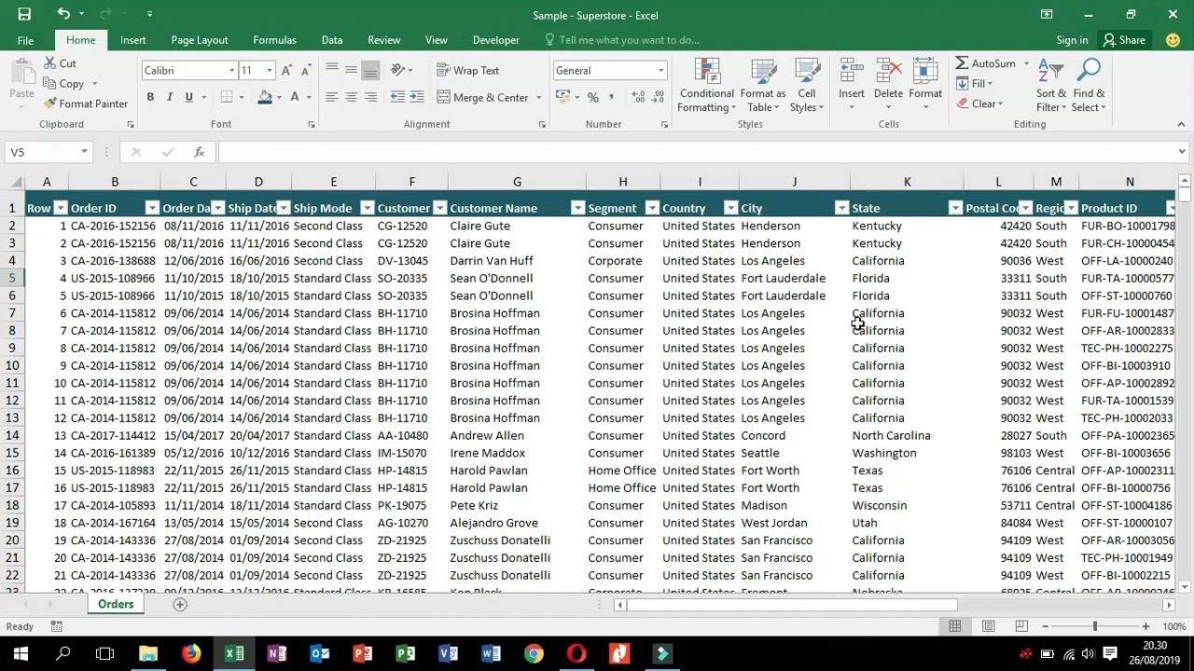Decrease decimal places

pos(658,97)
